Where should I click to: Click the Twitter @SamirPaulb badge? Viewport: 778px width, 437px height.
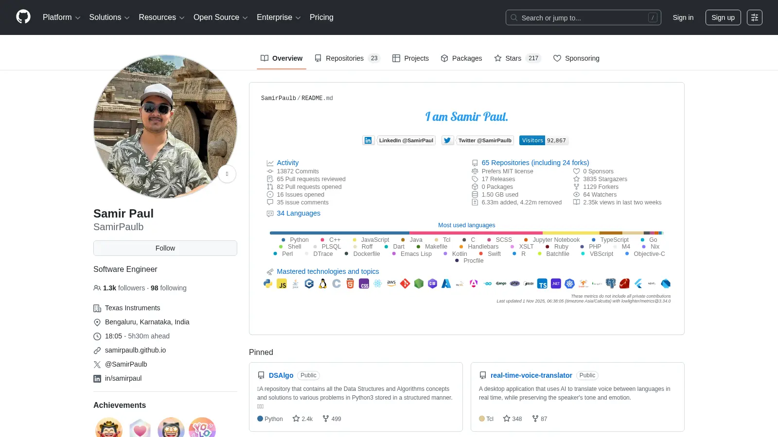tap(477, 140)
